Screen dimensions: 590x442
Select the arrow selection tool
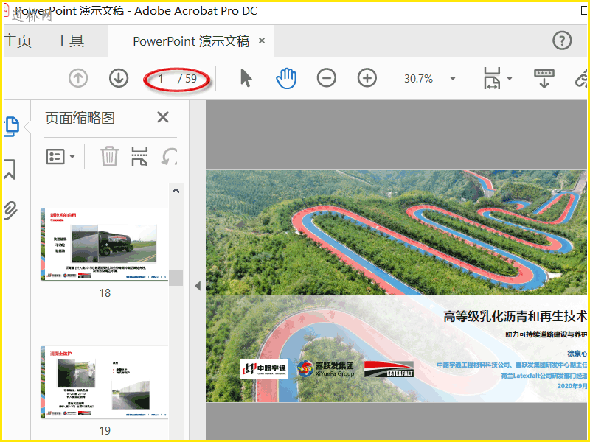246,78
